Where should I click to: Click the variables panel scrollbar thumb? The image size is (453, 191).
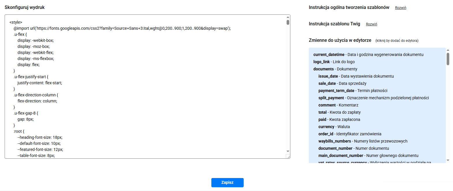448,59
